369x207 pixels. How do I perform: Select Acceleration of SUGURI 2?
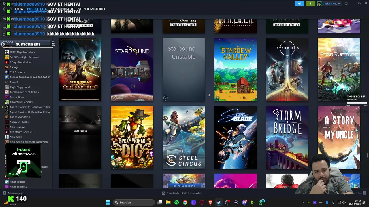coord(24,92)
